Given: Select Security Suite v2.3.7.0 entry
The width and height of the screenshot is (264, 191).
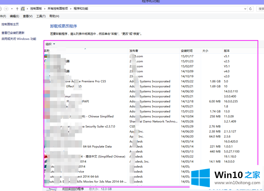Looking at the screenshot, I should click(x=151, y=126).
